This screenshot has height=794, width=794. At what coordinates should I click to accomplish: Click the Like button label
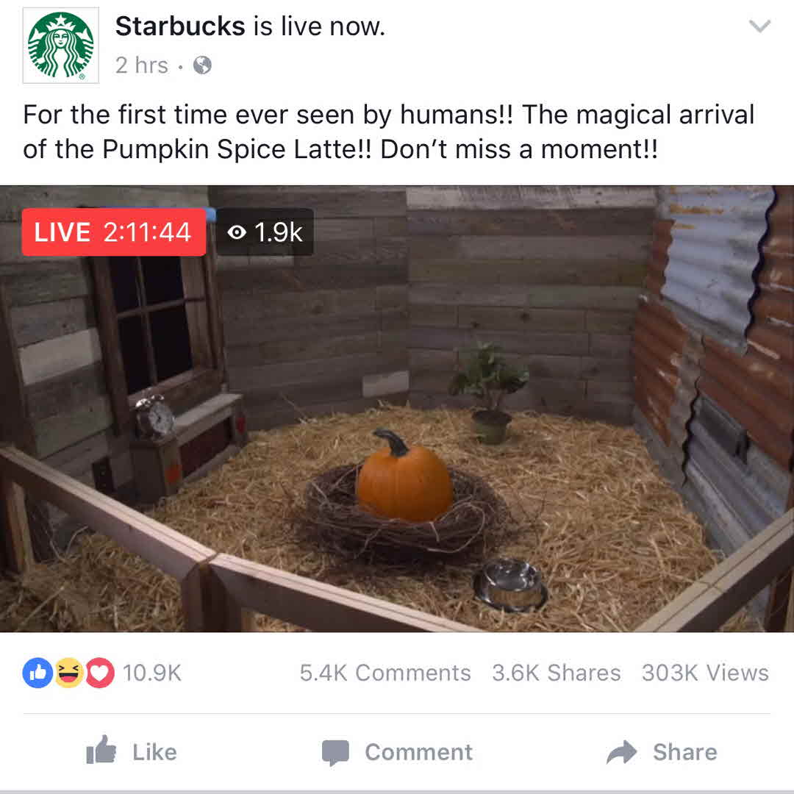point(155,753)
